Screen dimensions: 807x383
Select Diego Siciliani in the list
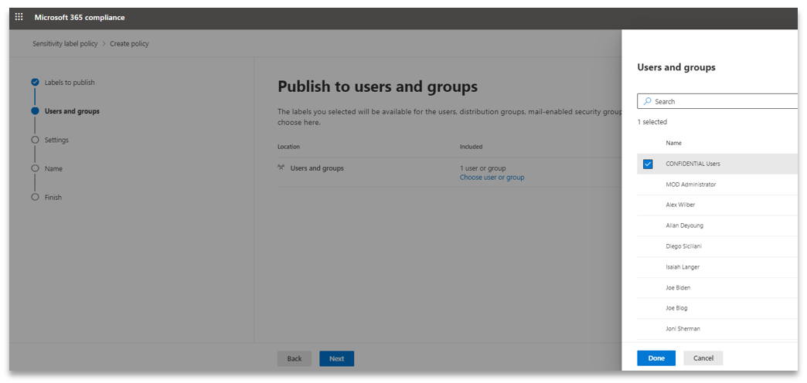coord(717,246)
